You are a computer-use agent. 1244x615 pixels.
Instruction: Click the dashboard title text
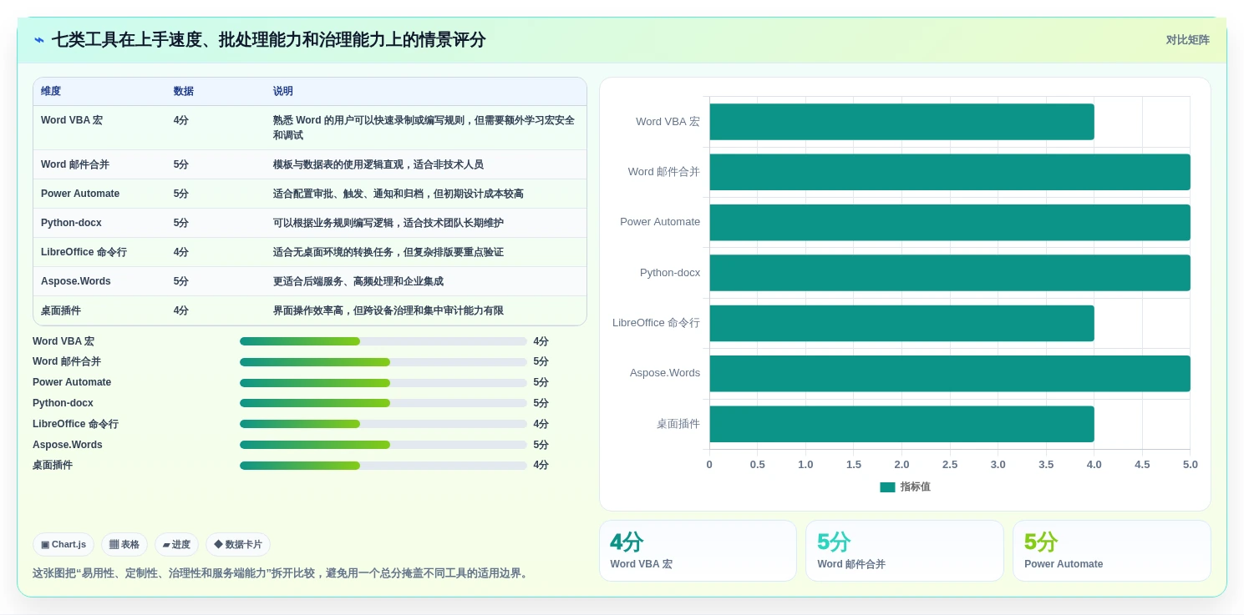click(x=268, y=40)
